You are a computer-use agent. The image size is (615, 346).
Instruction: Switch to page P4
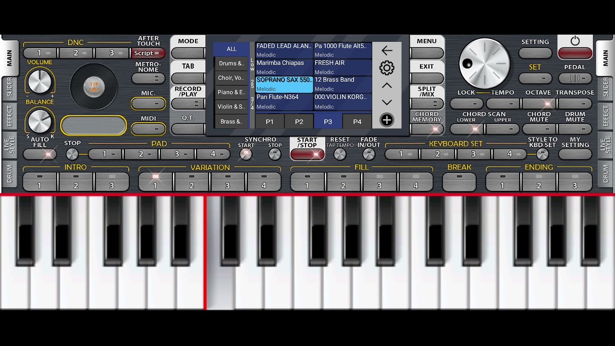point(357,122)
